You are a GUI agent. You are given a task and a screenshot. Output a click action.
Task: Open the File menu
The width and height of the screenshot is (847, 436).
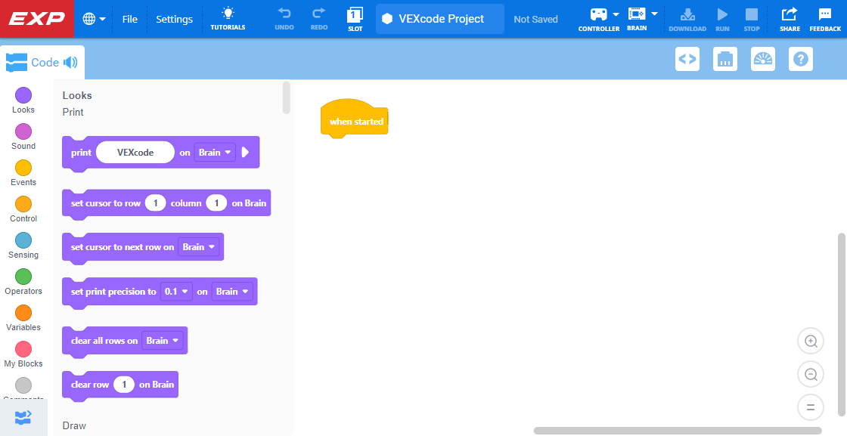[x=129, y=19]
